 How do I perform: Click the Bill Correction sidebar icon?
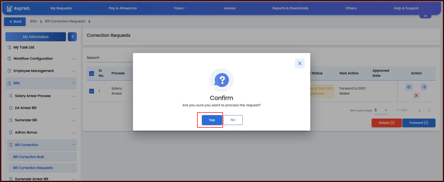click(x=11, y=145)
